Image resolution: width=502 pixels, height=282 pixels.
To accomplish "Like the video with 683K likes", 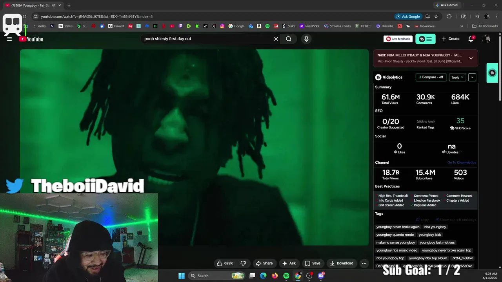I will (225, 263).
